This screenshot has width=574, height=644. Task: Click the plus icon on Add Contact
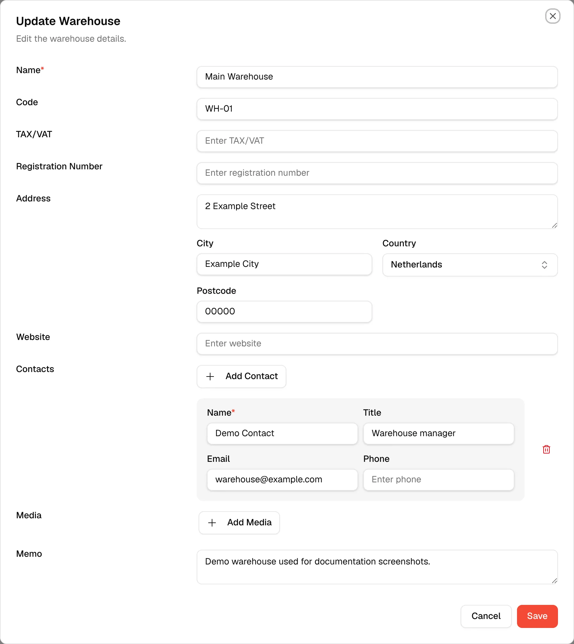tap(210, 376)
